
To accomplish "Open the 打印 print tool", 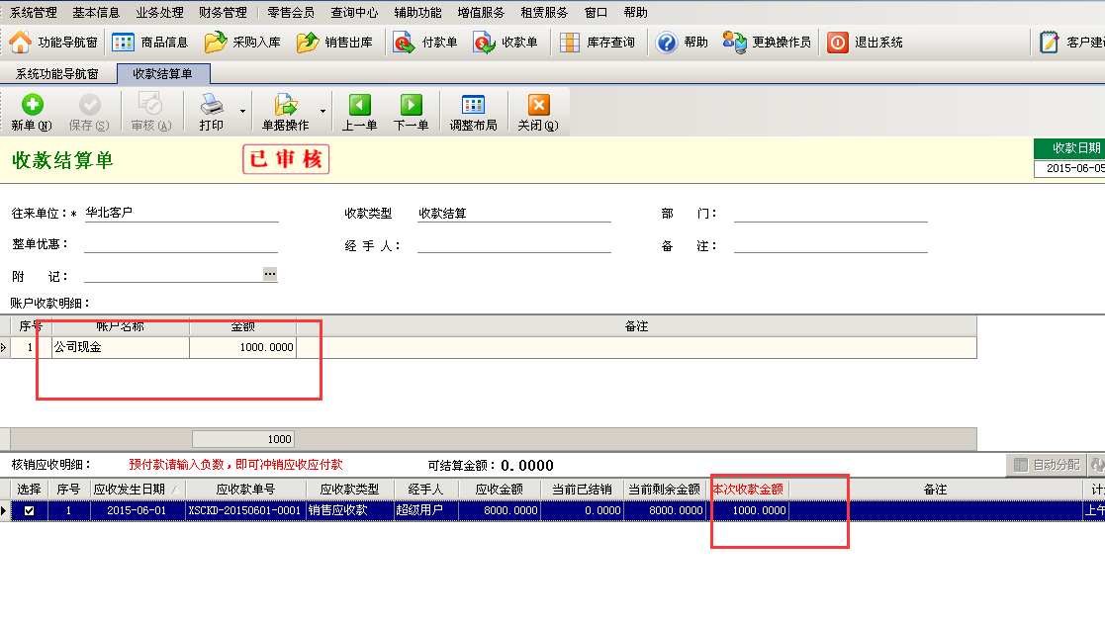I will pos(211,111).
